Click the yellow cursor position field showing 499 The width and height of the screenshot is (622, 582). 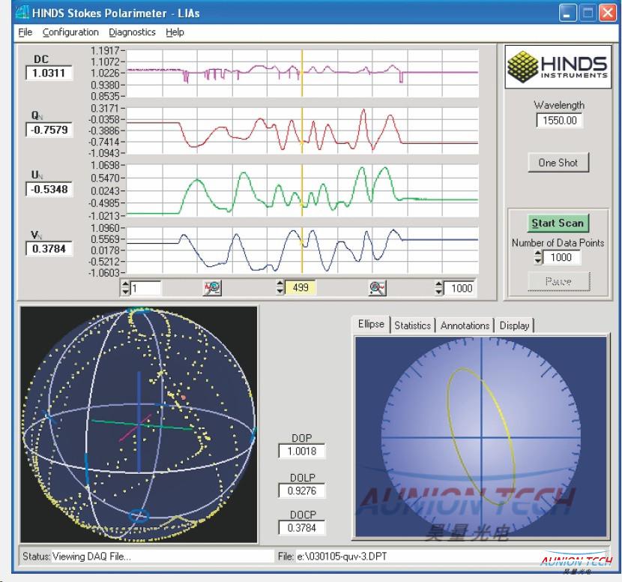(301, 287)
